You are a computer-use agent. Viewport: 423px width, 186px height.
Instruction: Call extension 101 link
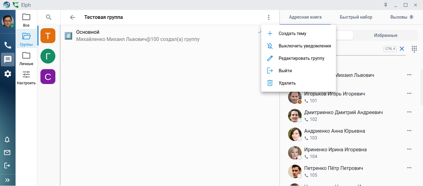click(311, 101)
